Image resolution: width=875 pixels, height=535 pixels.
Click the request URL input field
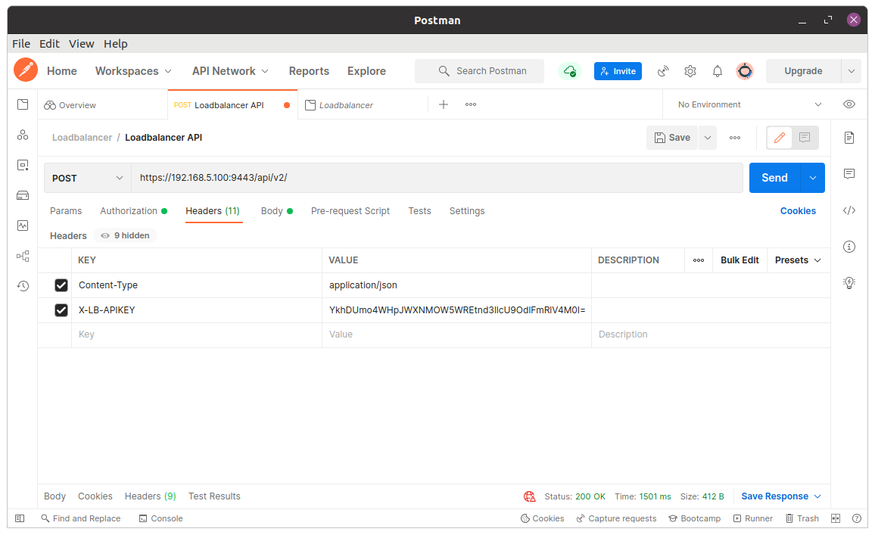437,178
